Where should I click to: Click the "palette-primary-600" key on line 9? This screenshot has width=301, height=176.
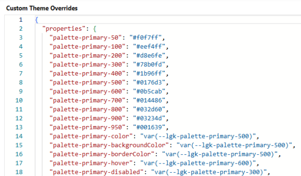click(88, 91)
